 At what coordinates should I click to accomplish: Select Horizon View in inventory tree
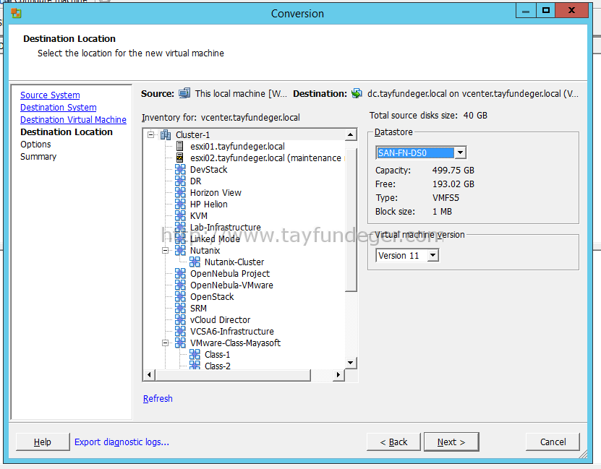pyautogui.click(x=216, y=192)
